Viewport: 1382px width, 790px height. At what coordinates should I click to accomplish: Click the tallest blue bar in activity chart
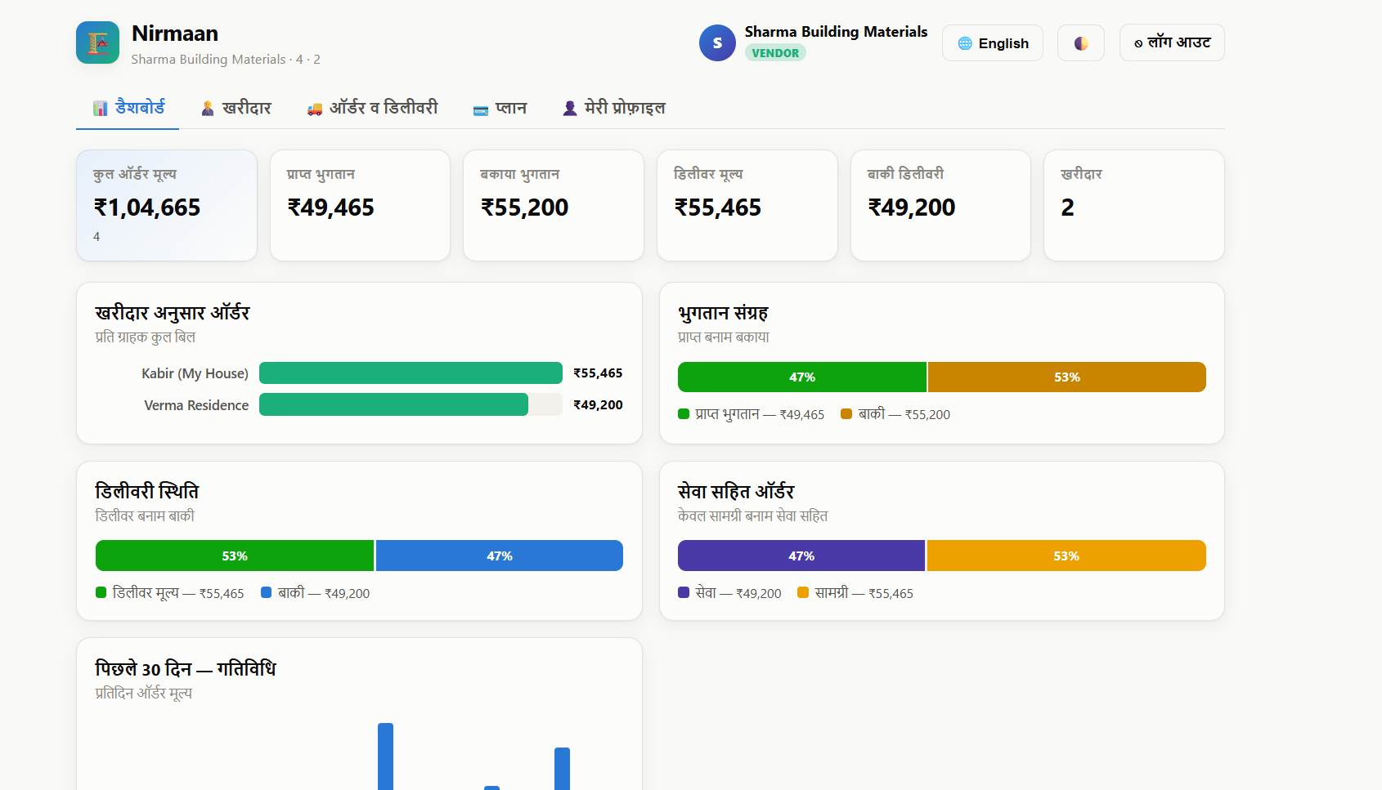385,757
